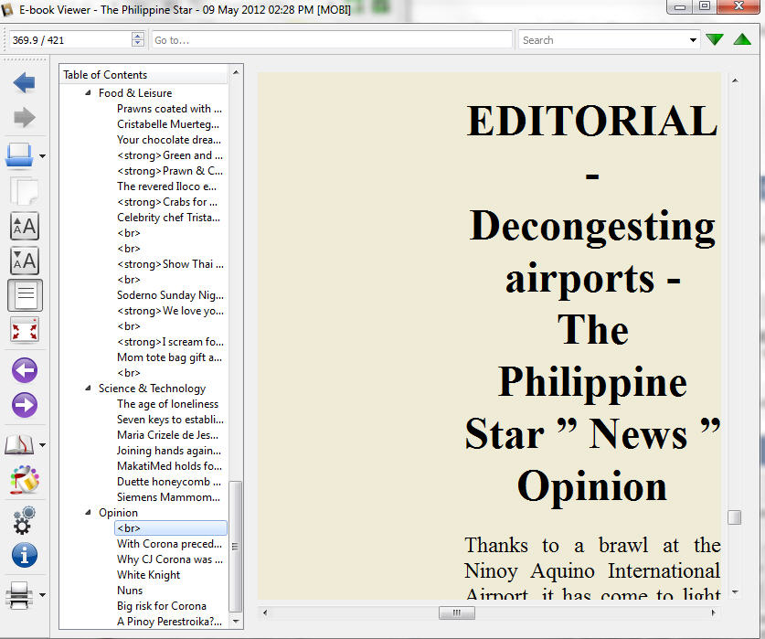This screenshot has height=639, width=765.
Task: Open 'The age of loneliness' article
Action: (x=167, y=404)
